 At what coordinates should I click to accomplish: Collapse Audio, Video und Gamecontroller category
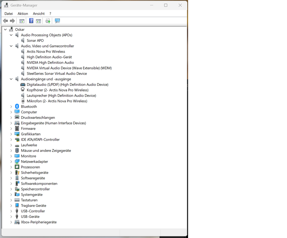(x=11, y=46)
